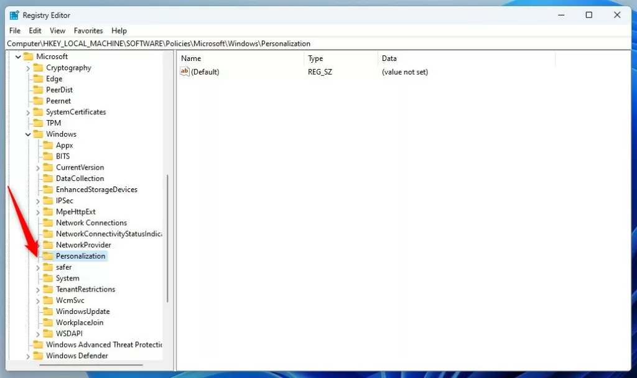The width and height of the screenshot is (637, 378).
Task: Expand the MpeHttpExt key
Action: [38, 212]
